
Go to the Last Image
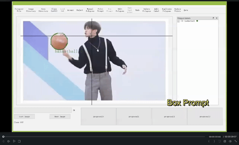[24, 117]
